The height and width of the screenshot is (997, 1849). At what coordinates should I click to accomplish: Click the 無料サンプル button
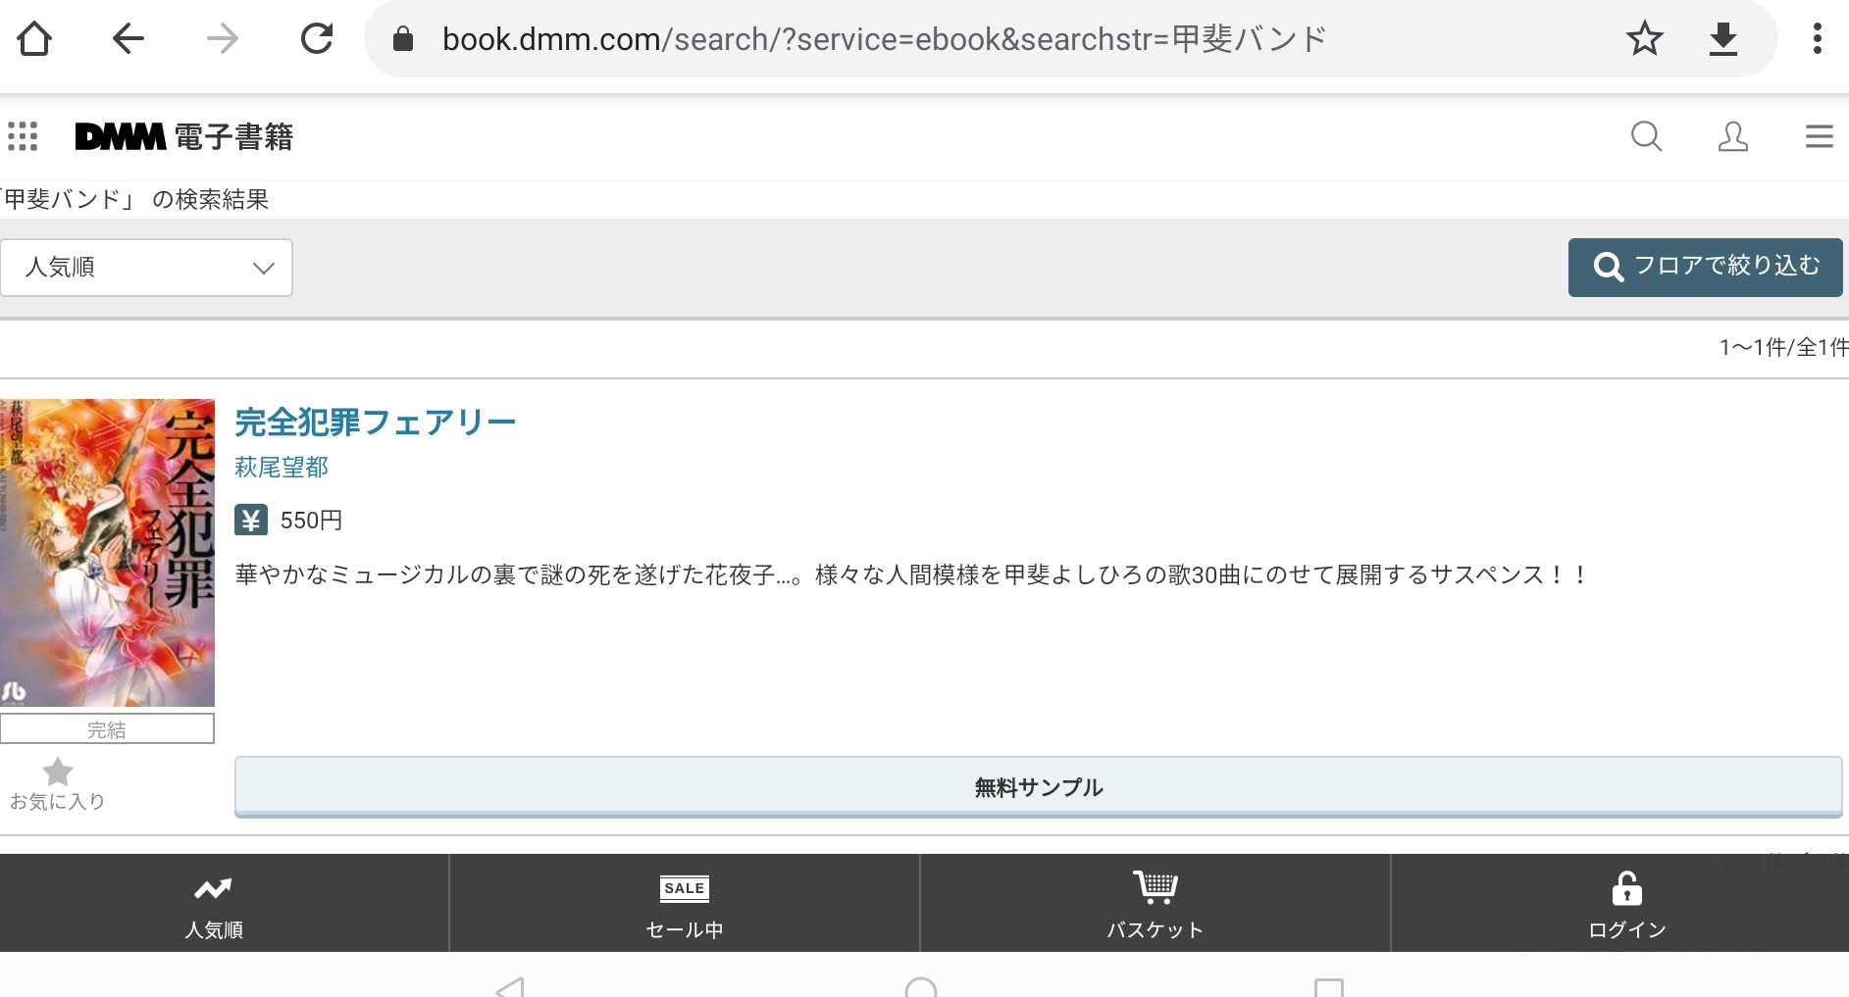tap(1038, 787)
